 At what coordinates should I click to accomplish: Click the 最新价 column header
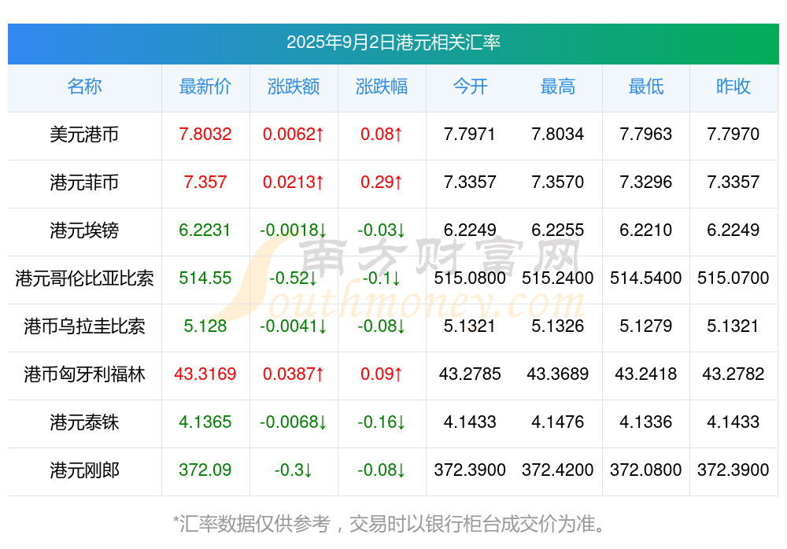point(205,87)
